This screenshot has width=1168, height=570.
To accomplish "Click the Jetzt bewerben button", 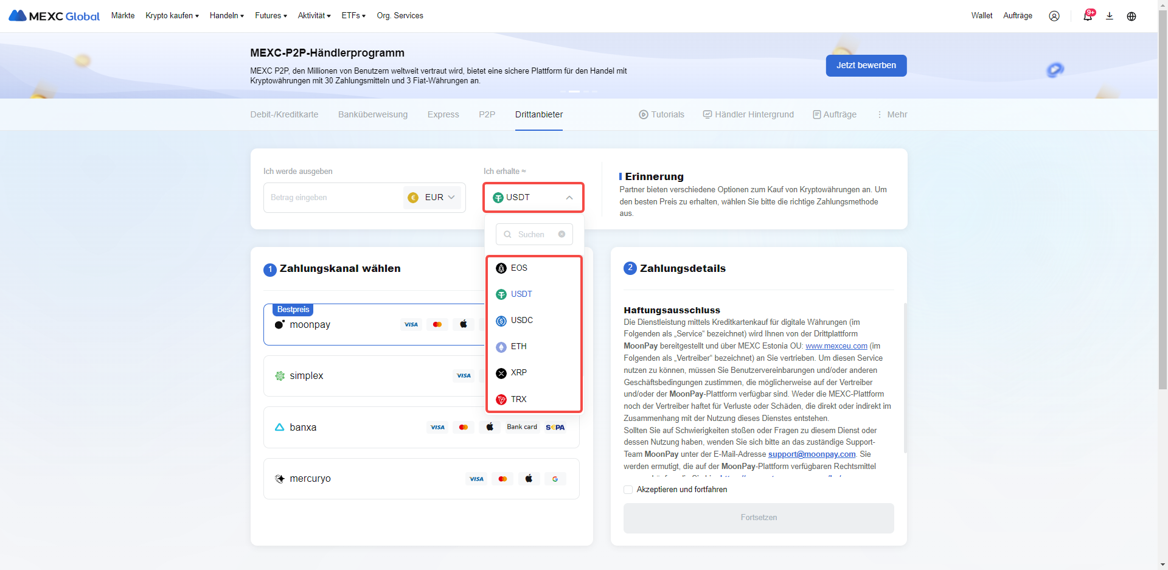I will [866, 66].
